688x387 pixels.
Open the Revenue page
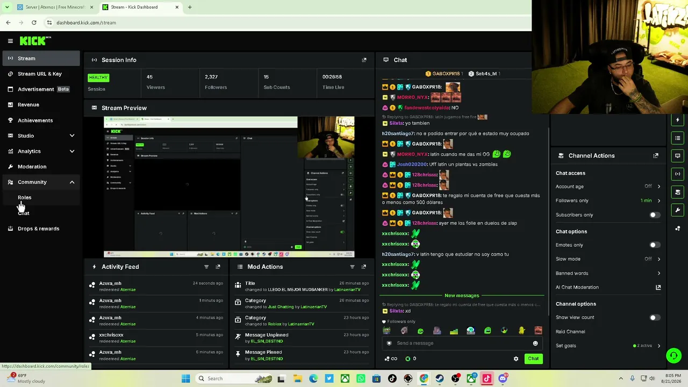pos(40,105)
